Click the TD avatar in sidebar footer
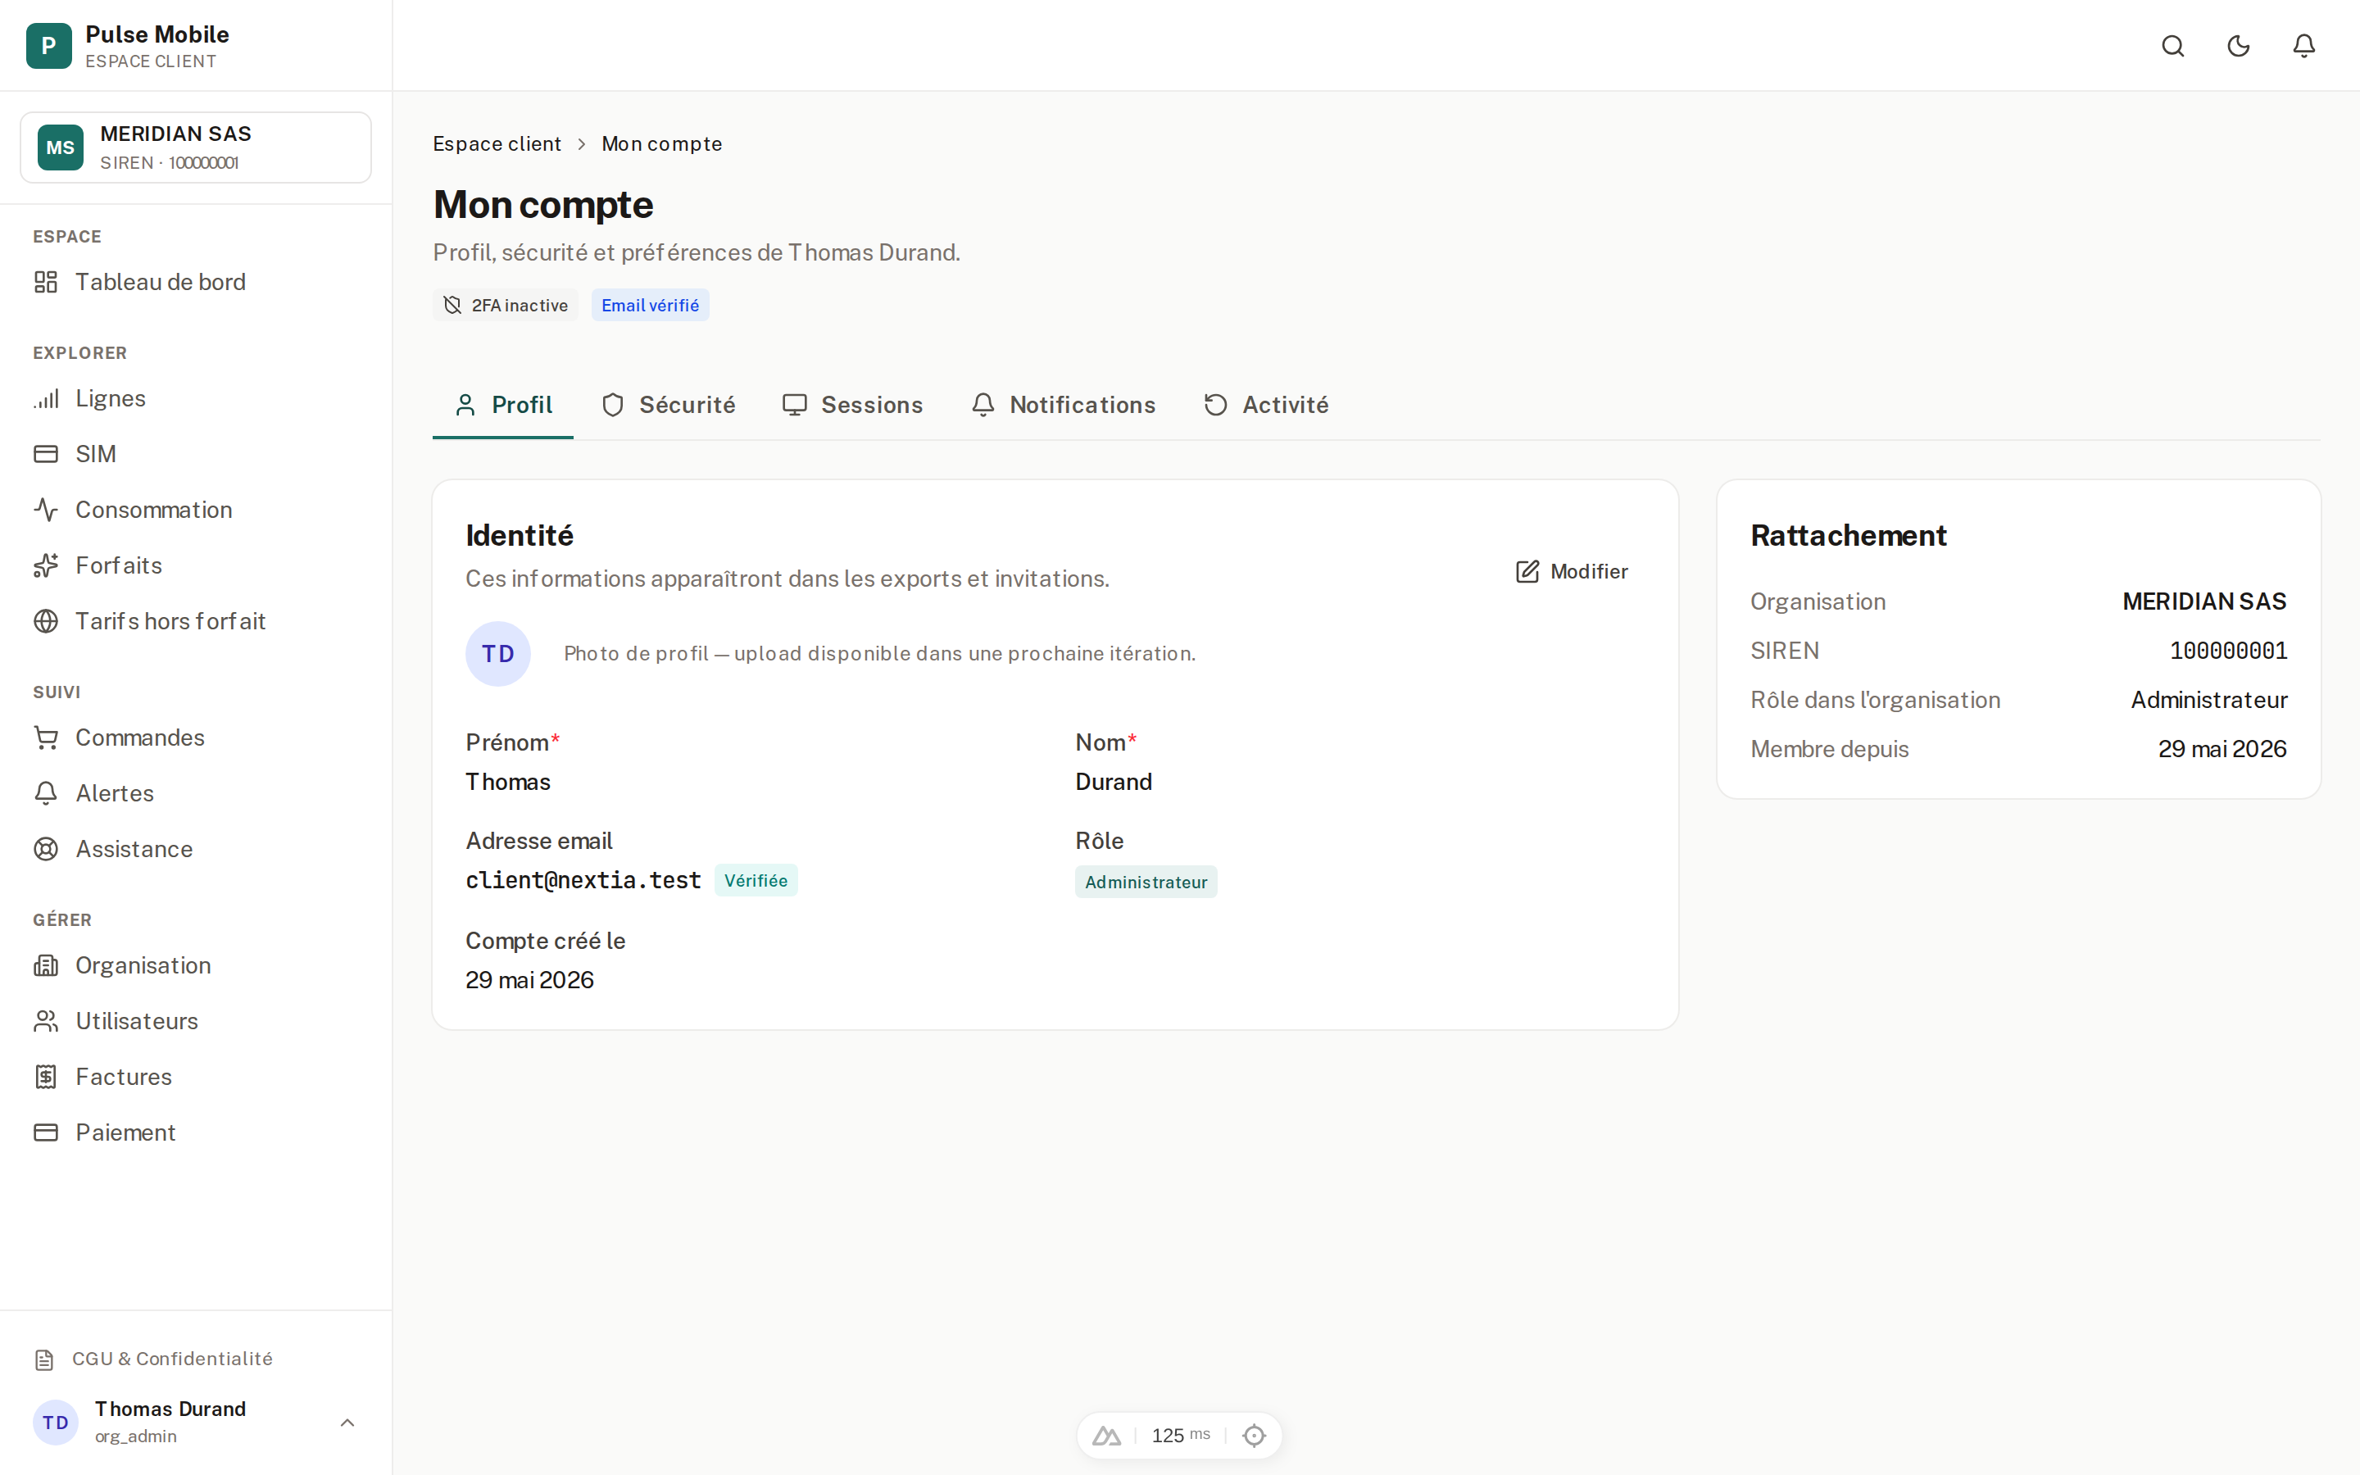The image size is (2360, 1475). pyautogui.click(x=56, y=1423)
